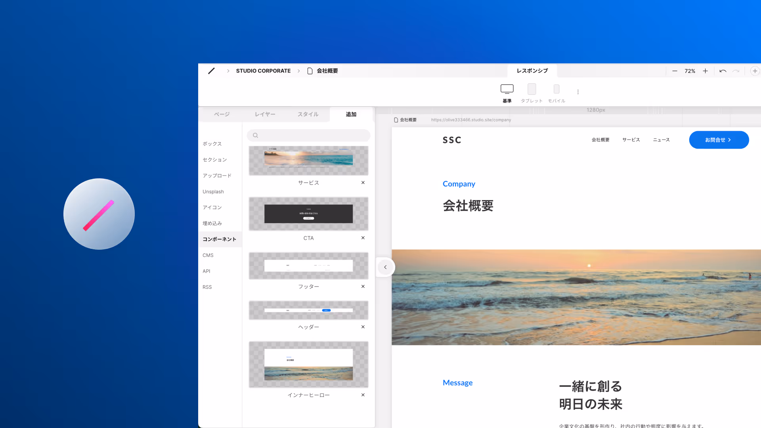The width and height of the screenshot is (761, 428).
Task: Open the three-dot breakpoint options menu
Action: click(x=578, y=92)
